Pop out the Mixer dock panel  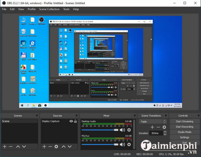click(x=135, y=115)
